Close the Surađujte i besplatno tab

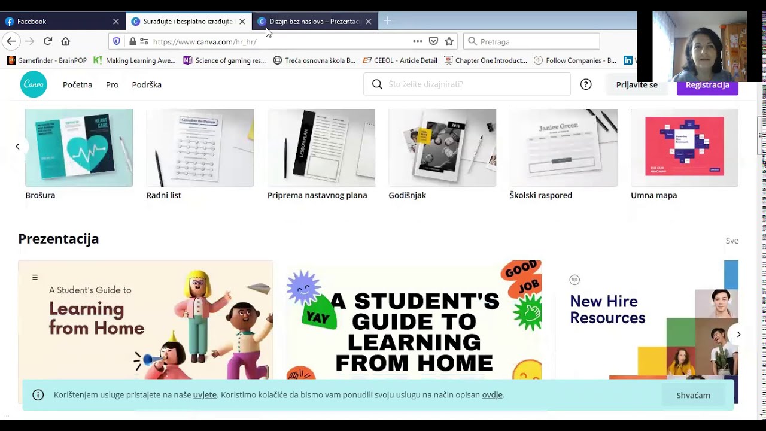tap(242, 22)
